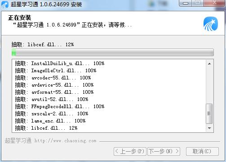226x162 pixels.
Task: Select the avcodec-55.dll log line
Action: click(53, 78)
